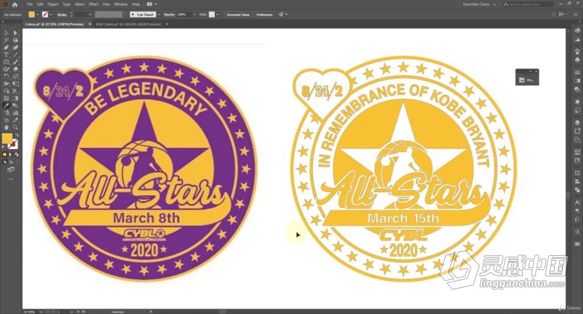The width and height of the screenshot is (583, 314).
Task: Select the Free Transform tool
Action: point(16,84)
